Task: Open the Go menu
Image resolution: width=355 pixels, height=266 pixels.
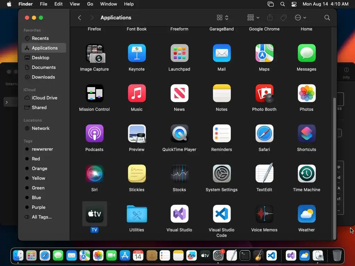Action: pos(90,4)
